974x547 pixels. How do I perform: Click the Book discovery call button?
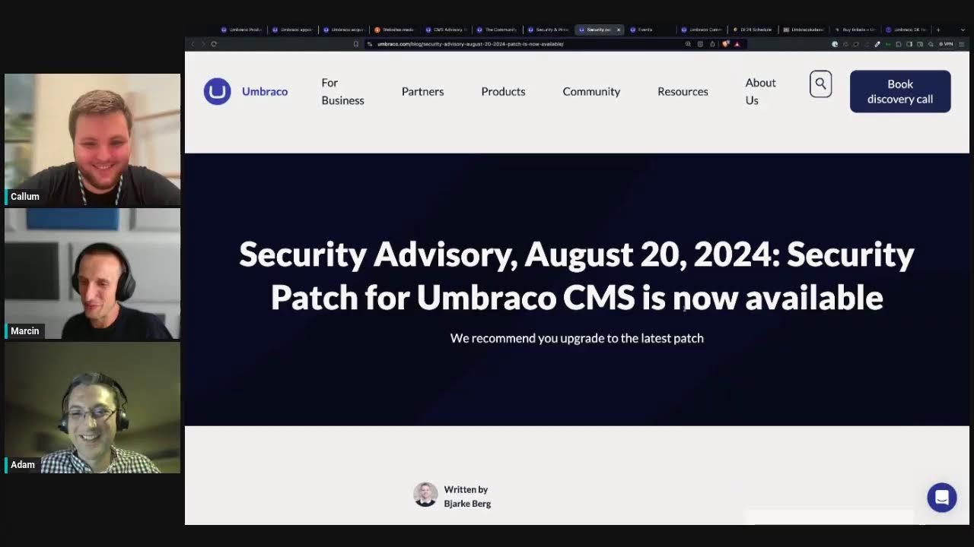pyautogui.click(x=900, y=91)
